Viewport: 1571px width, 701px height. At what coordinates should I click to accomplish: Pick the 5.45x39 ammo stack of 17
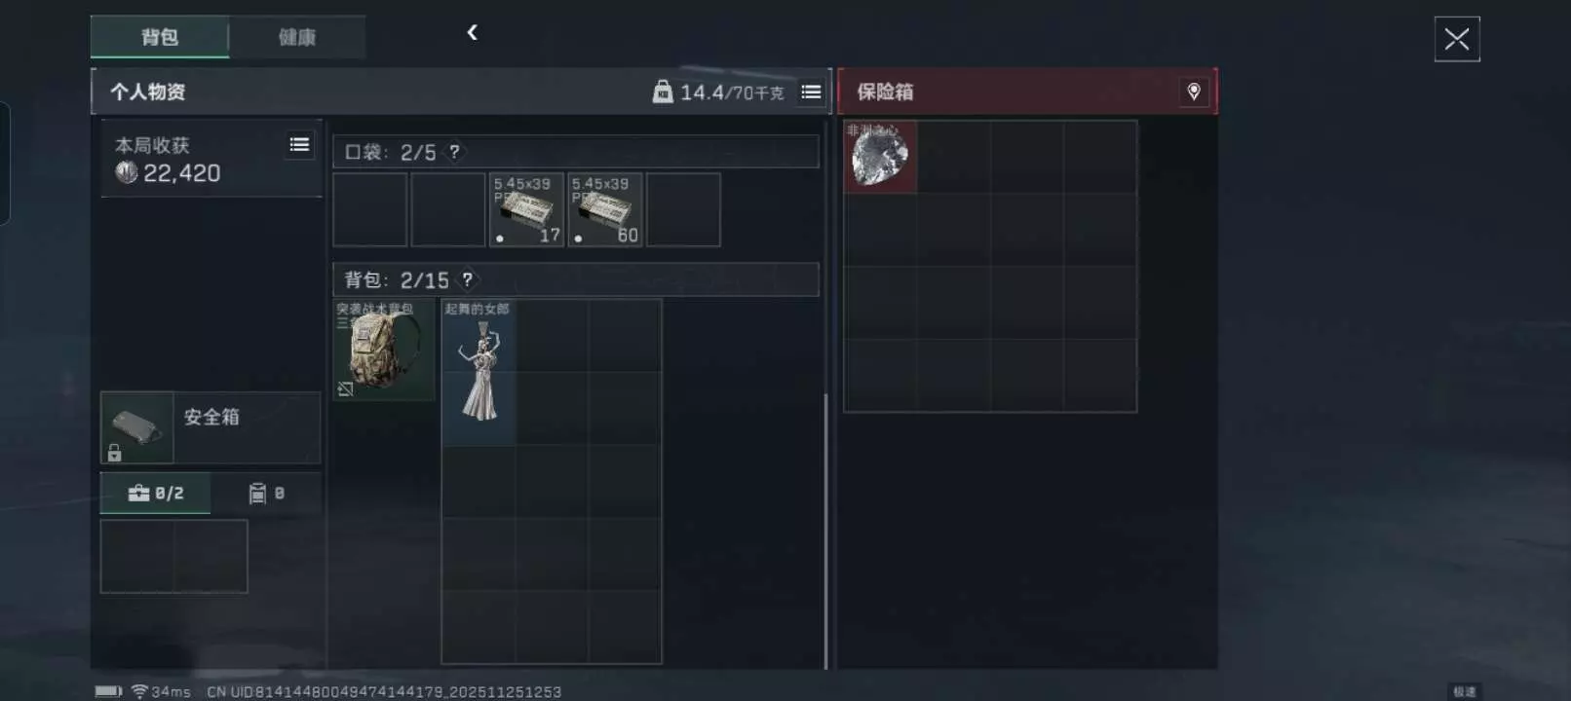[x=526, y=209]
